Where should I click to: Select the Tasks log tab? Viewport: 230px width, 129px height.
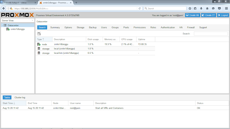7,97
